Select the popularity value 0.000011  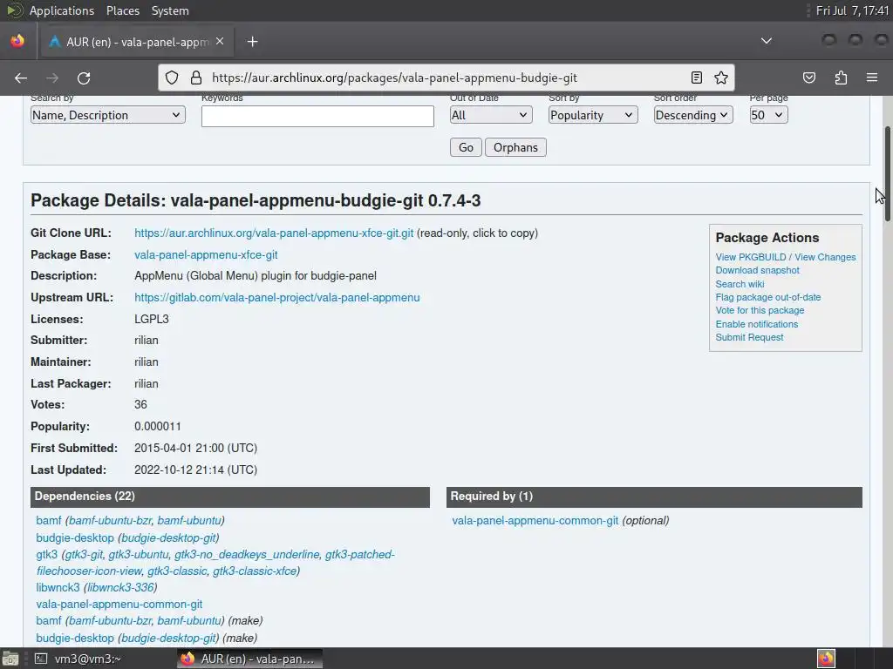pos(158,427)
